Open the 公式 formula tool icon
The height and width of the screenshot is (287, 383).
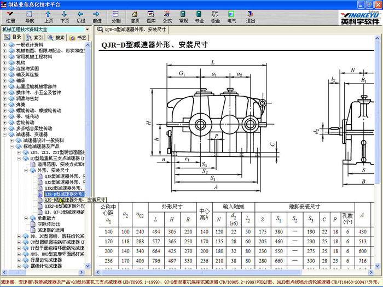pos(167,16)
